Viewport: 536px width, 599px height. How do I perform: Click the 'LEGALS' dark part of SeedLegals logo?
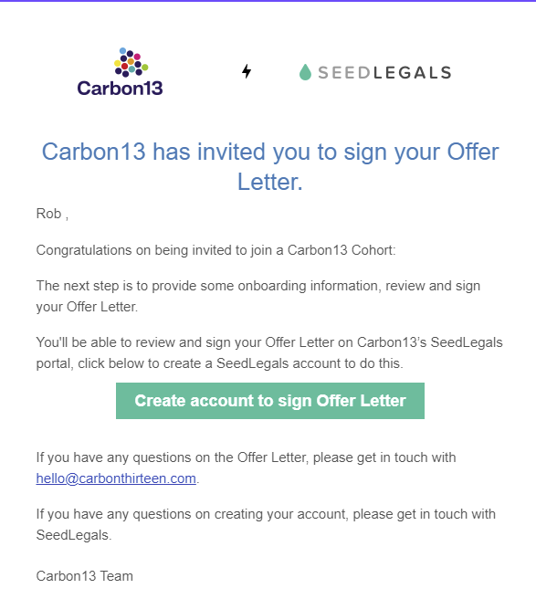[x=413, y=72]
